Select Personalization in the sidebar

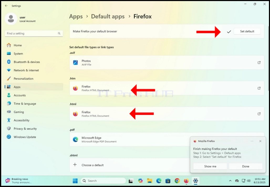click(34, 78)
